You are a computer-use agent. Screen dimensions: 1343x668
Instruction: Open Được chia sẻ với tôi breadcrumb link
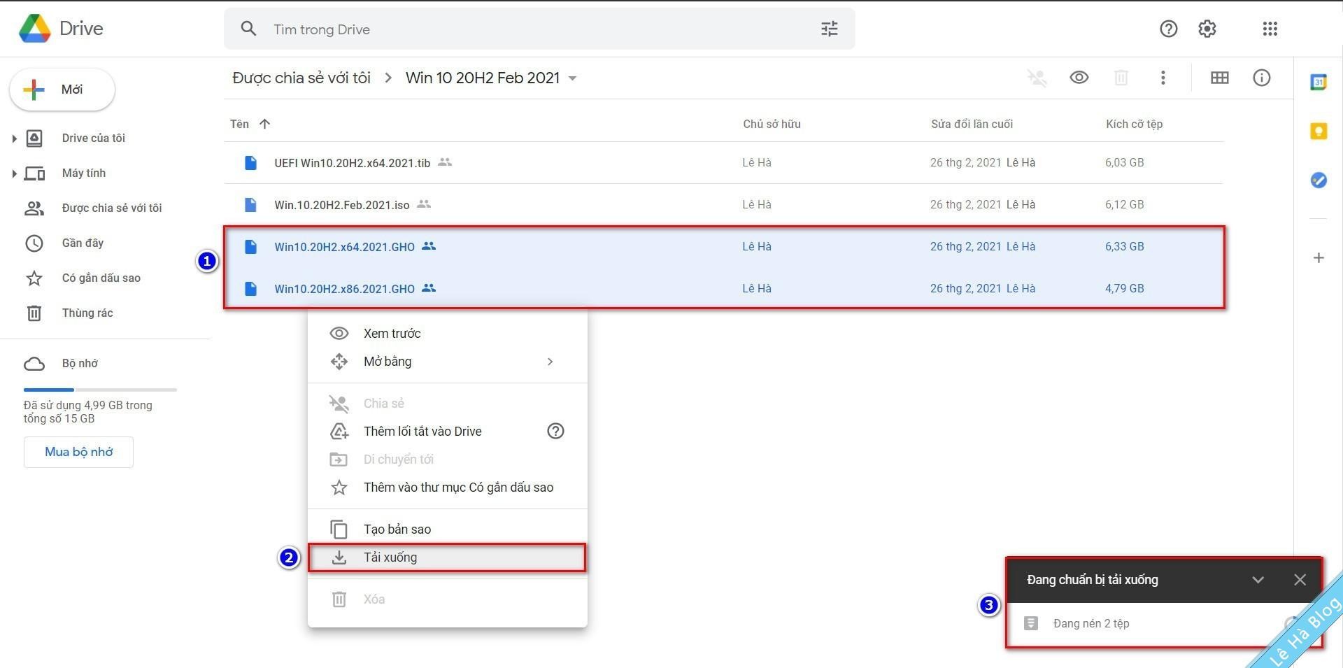tap(301, 78)
